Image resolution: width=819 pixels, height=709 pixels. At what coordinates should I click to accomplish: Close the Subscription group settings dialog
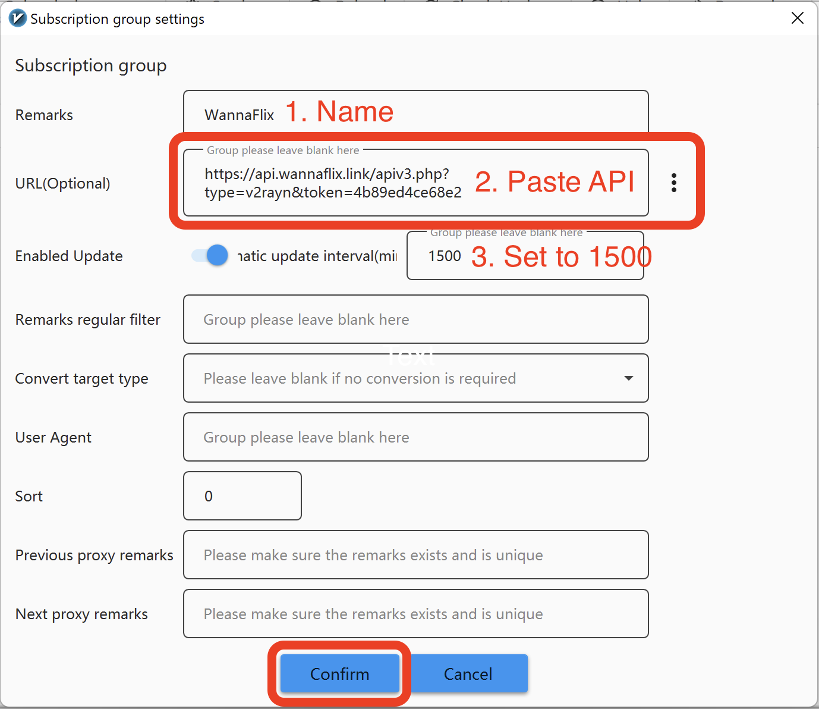798,18
